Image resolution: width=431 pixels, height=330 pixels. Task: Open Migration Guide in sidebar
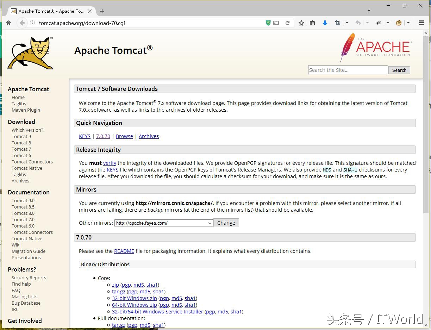[x=29, y=251]
